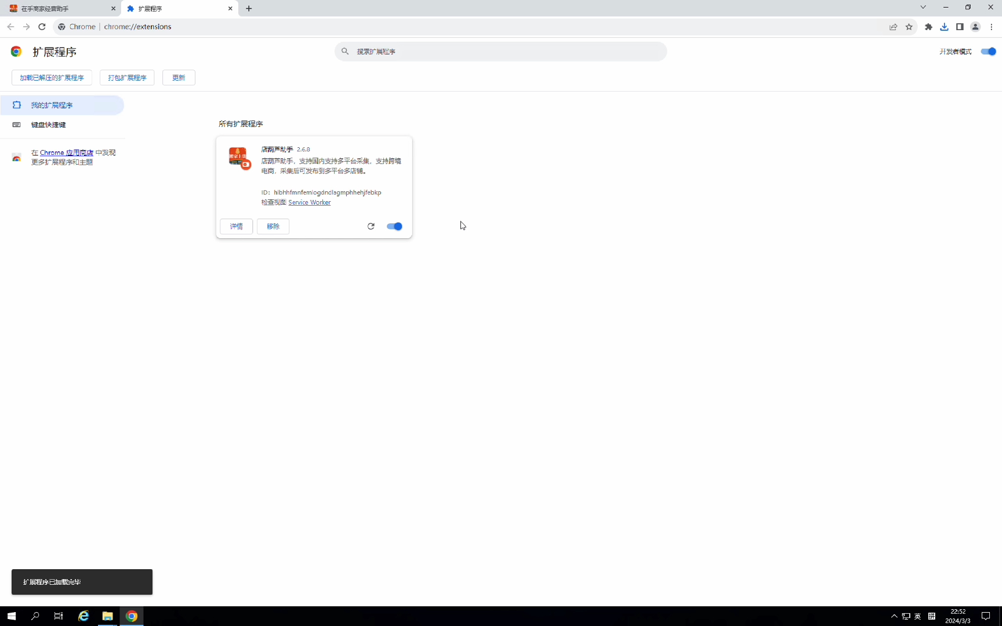1002x626 pixels.
Task: Click the 扩展程序已加载完毕 toast message
Action: tap(82, 582)
